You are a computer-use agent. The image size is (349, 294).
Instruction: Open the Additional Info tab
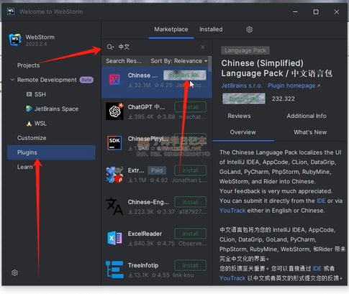point(307,116)
